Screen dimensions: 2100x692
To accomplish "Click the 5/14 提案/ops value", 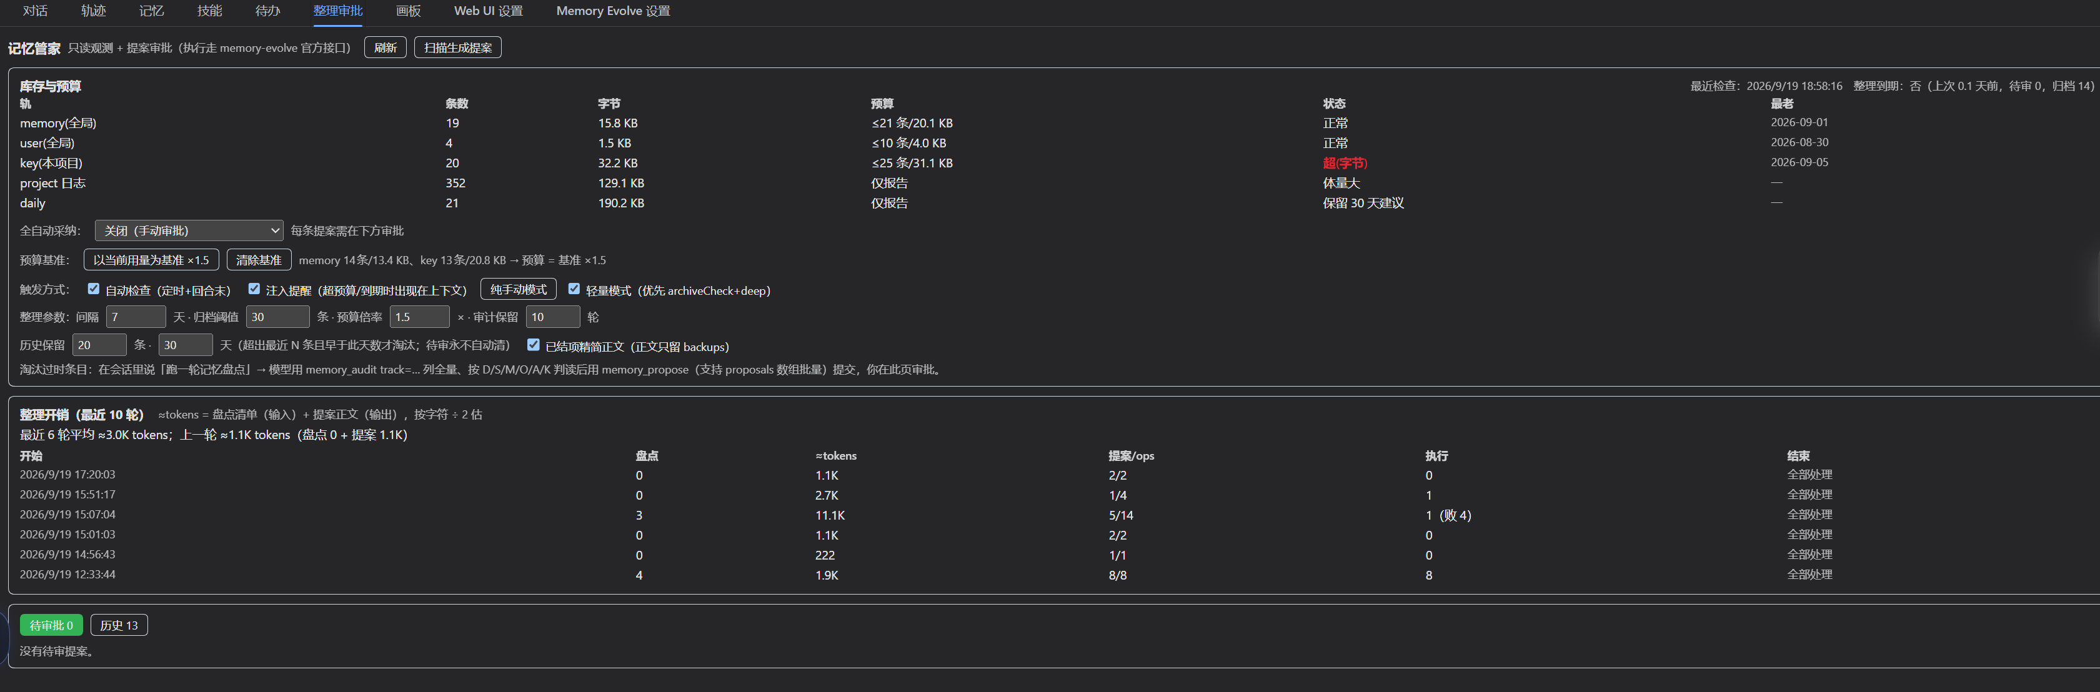I will pos(1121,515).
